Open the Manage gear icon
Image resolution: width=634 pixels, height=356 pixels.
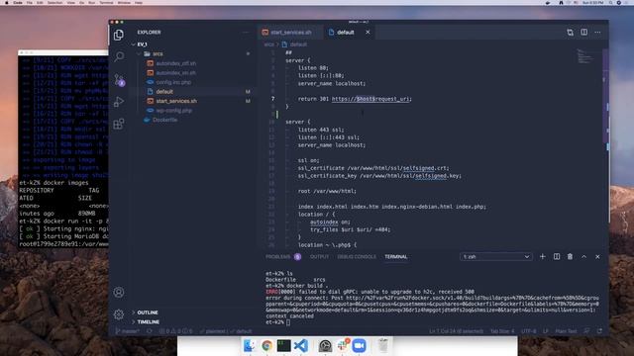pyautogui.click(x=119, y=314)
